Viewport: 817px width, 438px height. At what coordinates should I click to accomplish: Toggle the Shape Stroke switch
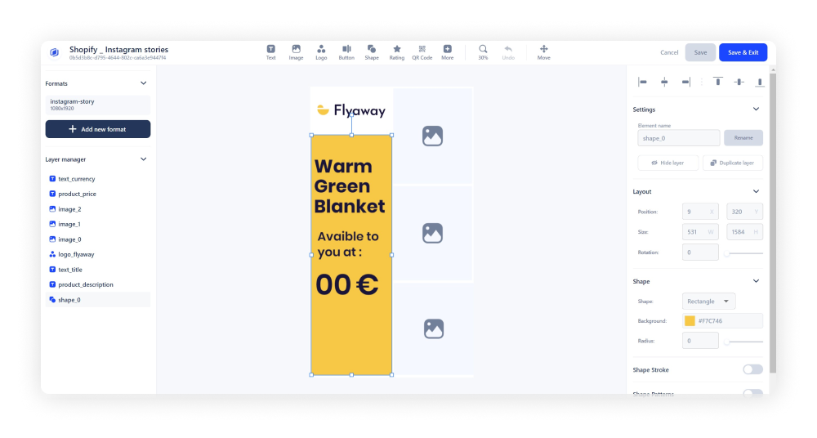pos(752,369)
